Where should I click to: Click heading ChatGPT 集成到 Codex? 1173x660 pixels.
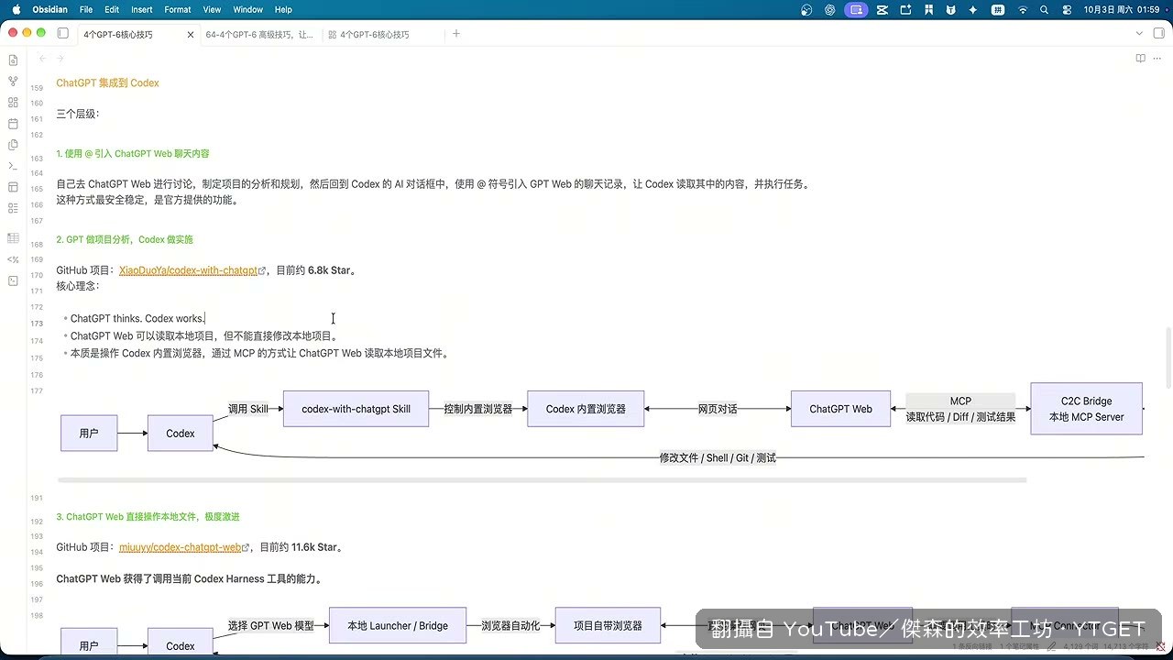pos(107,82)
